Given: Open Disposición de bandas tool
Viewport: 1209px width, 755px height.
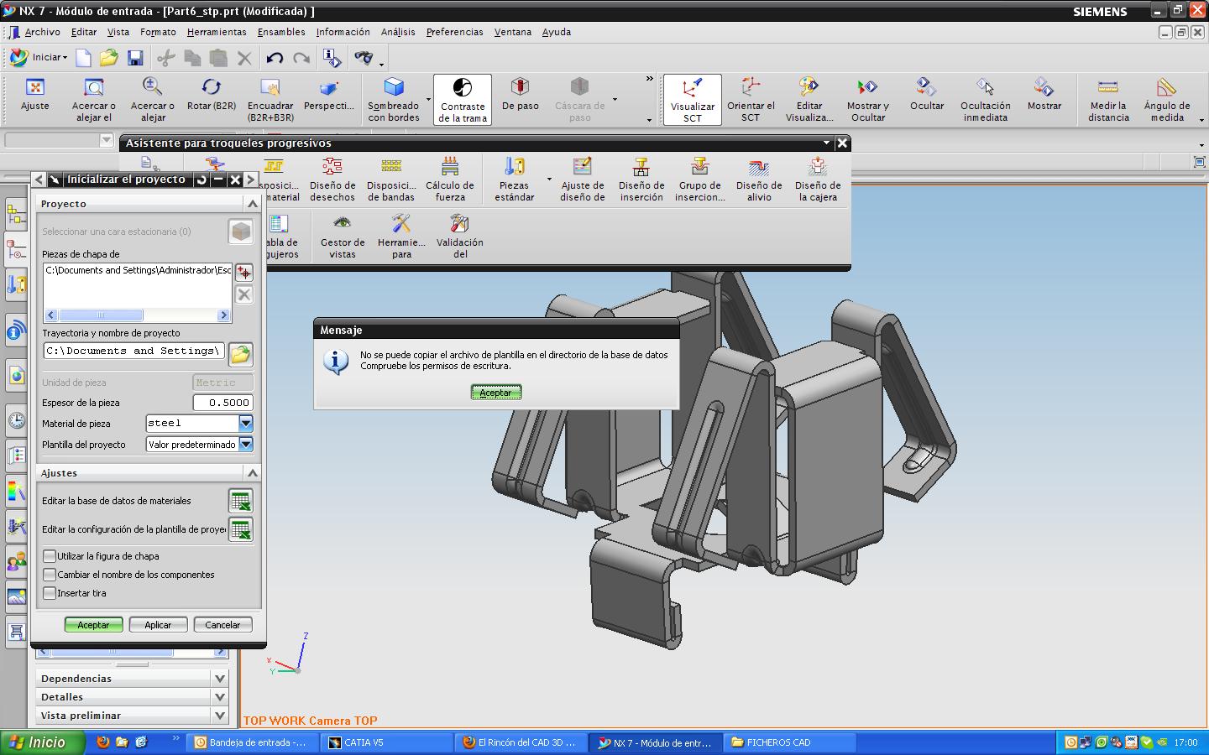Looking at the screenshot, I should (391, 180).
